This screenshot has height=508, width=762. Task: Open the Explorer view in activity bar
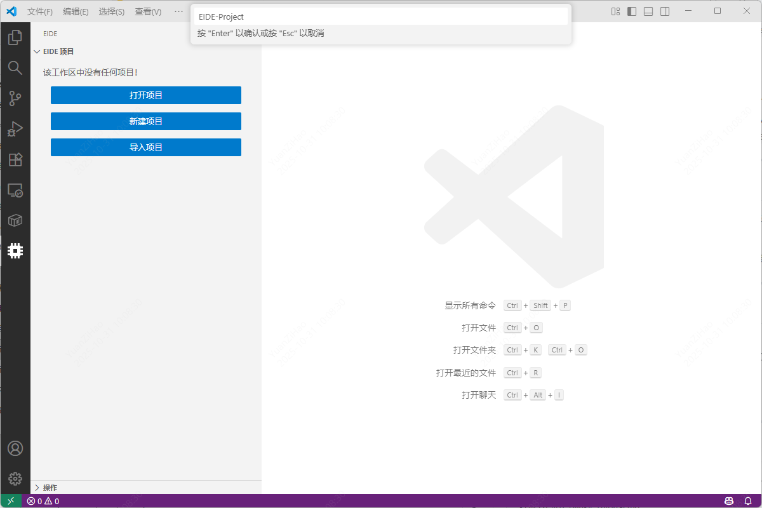15,37
